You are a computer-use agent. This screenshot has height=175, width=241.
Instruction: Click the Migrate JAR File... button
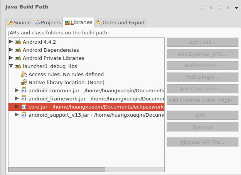202,142
